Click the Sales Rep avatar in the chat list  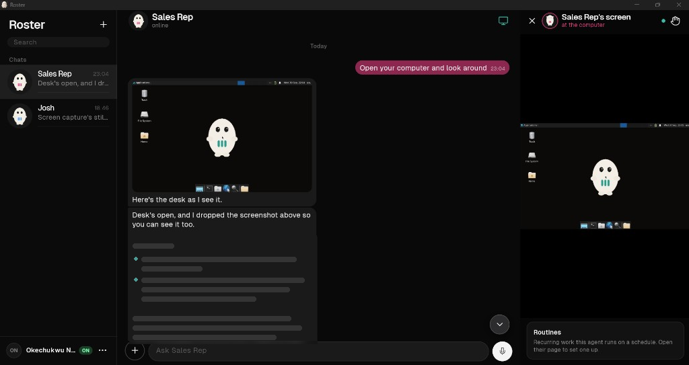coord(20,82)
